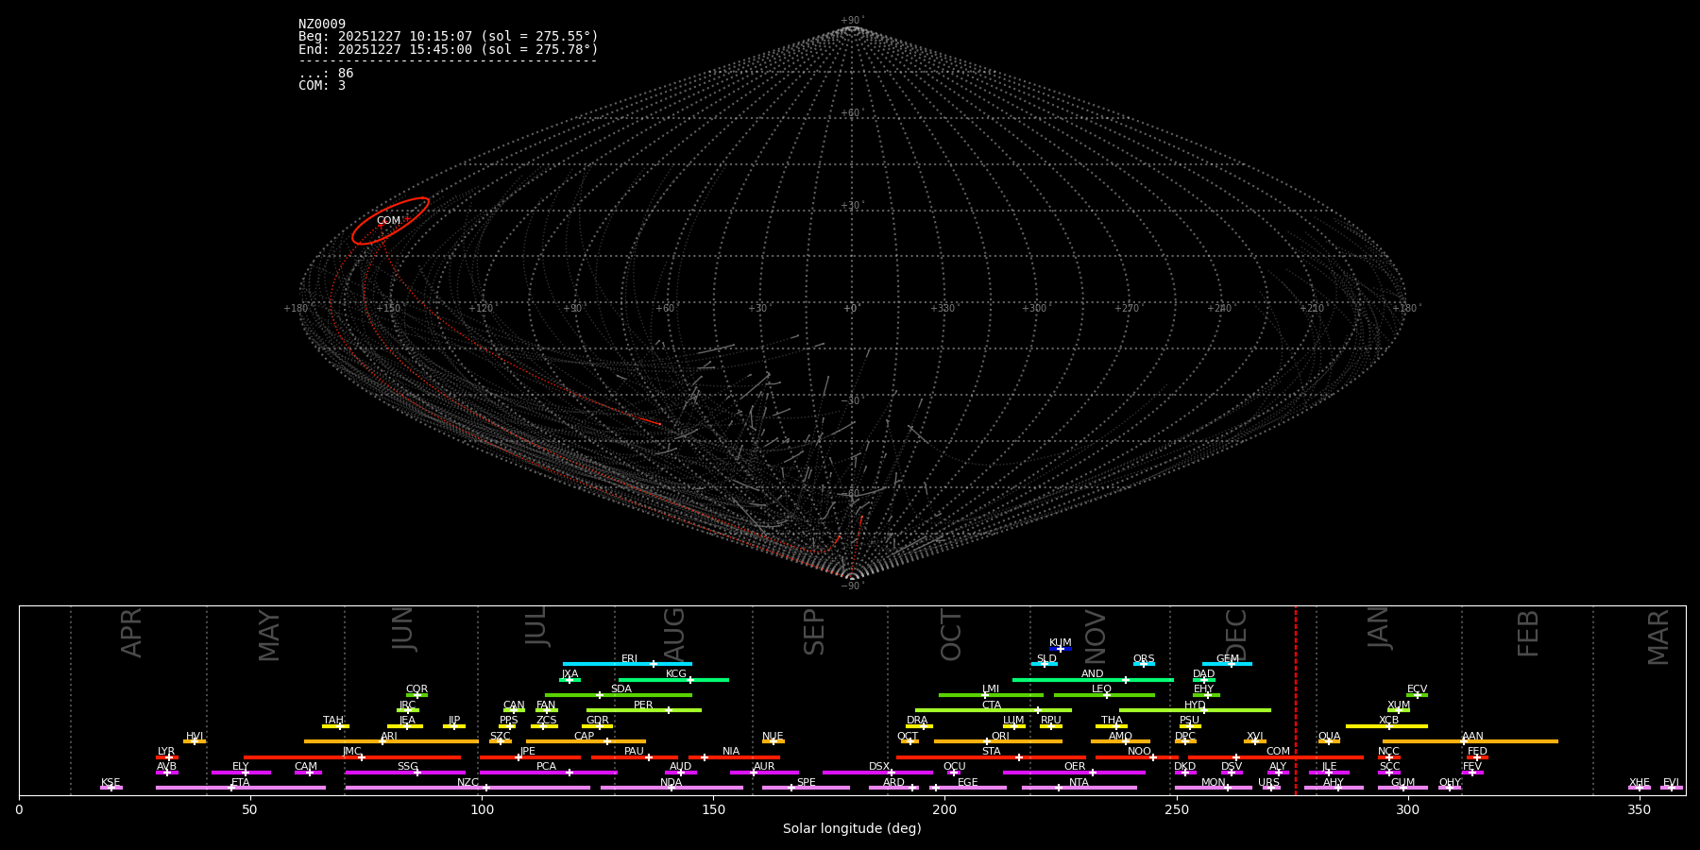
Task: Click the JUL month label
Action: click(535, 626)
